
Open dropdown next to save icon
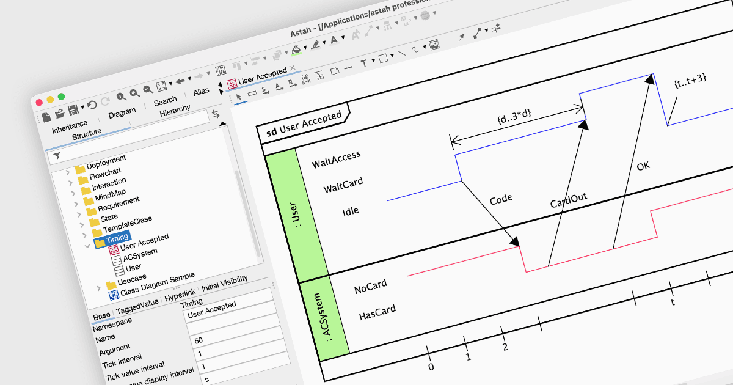(x=82, y=107)
